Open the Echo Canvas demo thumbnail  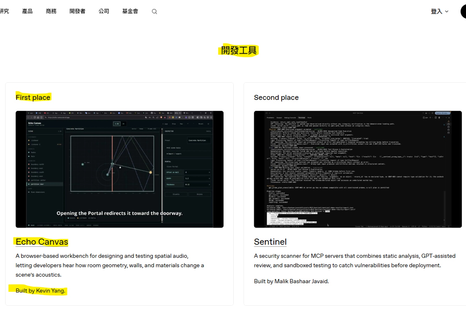pyautogui.click(x=120, y=169)
